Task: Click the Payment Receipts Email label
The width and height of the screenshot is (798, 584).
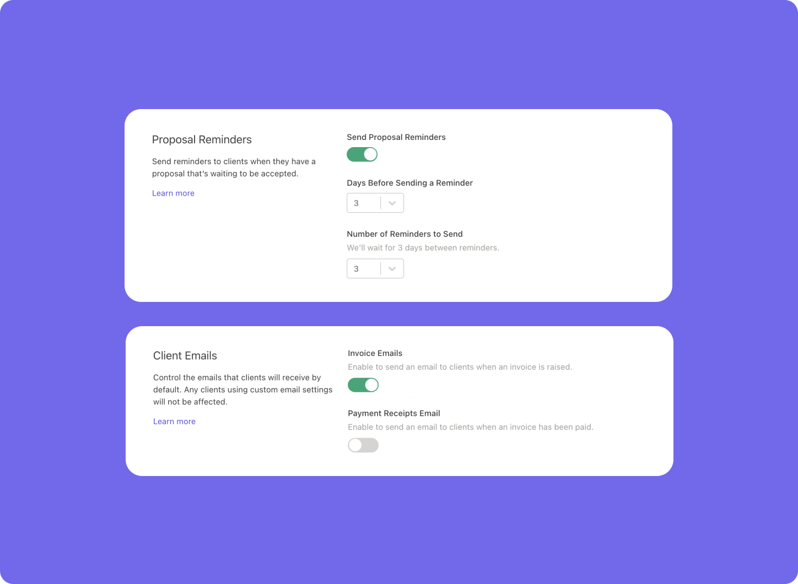Action: point(393,413)
